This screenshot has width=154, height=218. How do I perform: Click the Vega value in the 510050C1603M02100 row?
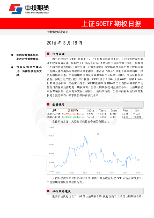tap(125, 114)
